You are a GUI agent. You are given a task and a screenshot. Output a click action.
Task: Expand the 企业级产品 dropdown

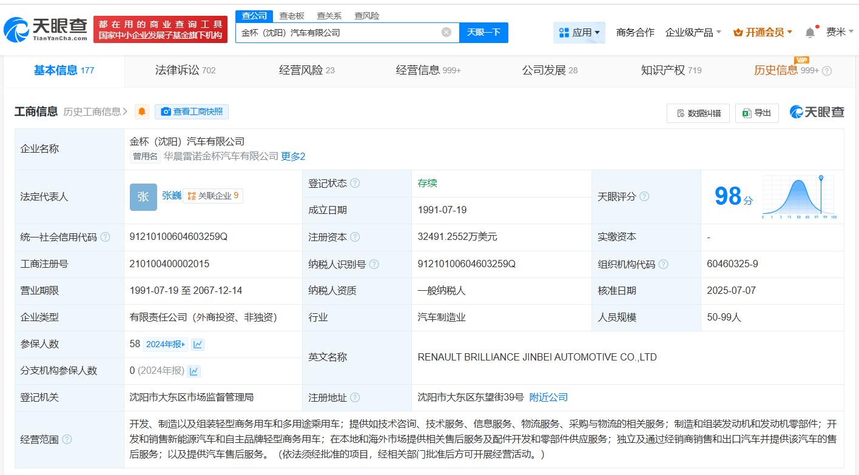[x=693, y=33]
